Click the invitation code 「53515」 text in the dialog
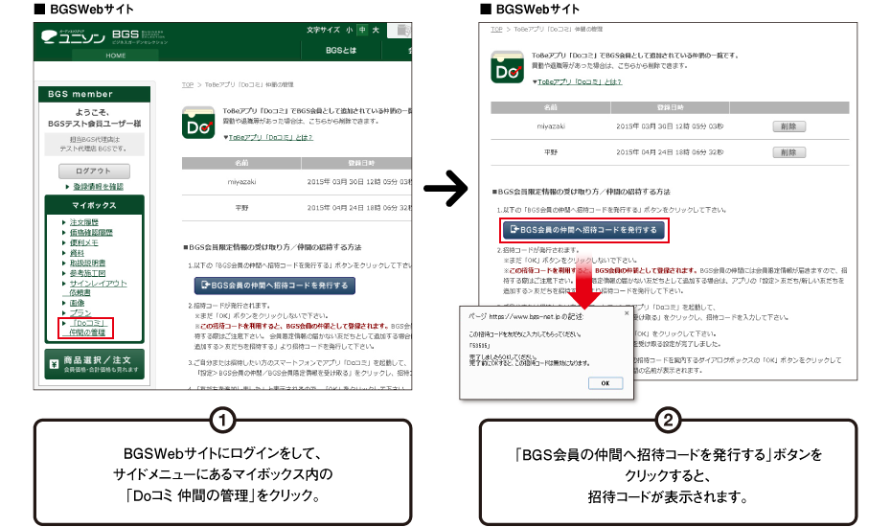The height and width of the screenshot is (527, 891). point(479,346)
